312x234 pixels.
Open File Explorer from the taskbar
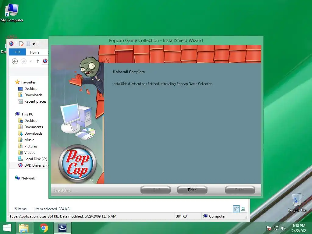[24, 228]
